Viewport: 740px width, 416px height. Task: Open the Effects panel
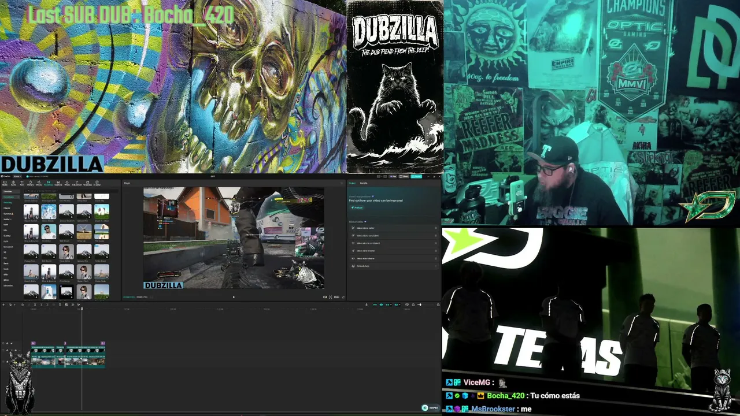(x=39, y=183)
